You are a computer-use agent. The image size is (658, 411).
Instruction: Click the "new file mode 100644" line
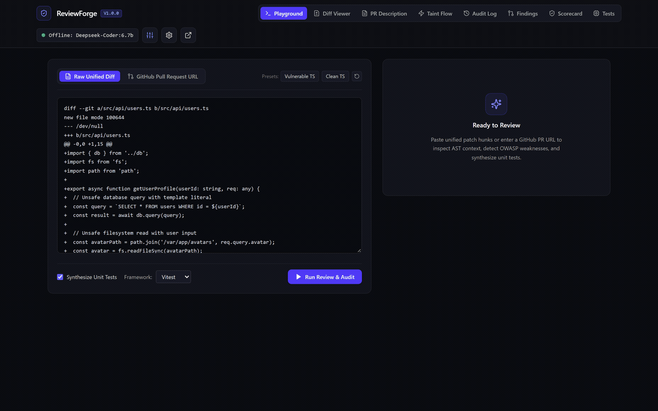click(x=94, y=117)
